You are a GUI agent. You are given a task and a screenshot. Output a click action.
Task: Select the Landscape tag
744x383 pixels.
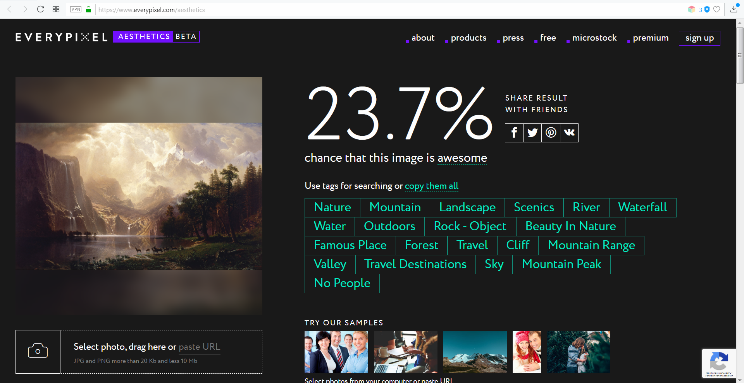coord(467,208)
